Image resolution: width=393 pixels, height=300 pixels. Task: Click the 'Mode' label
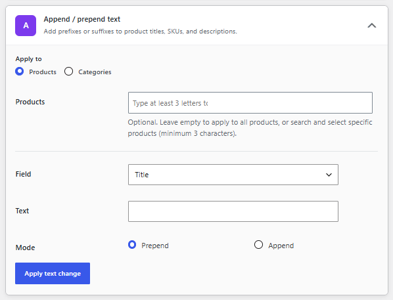[26, 247]
